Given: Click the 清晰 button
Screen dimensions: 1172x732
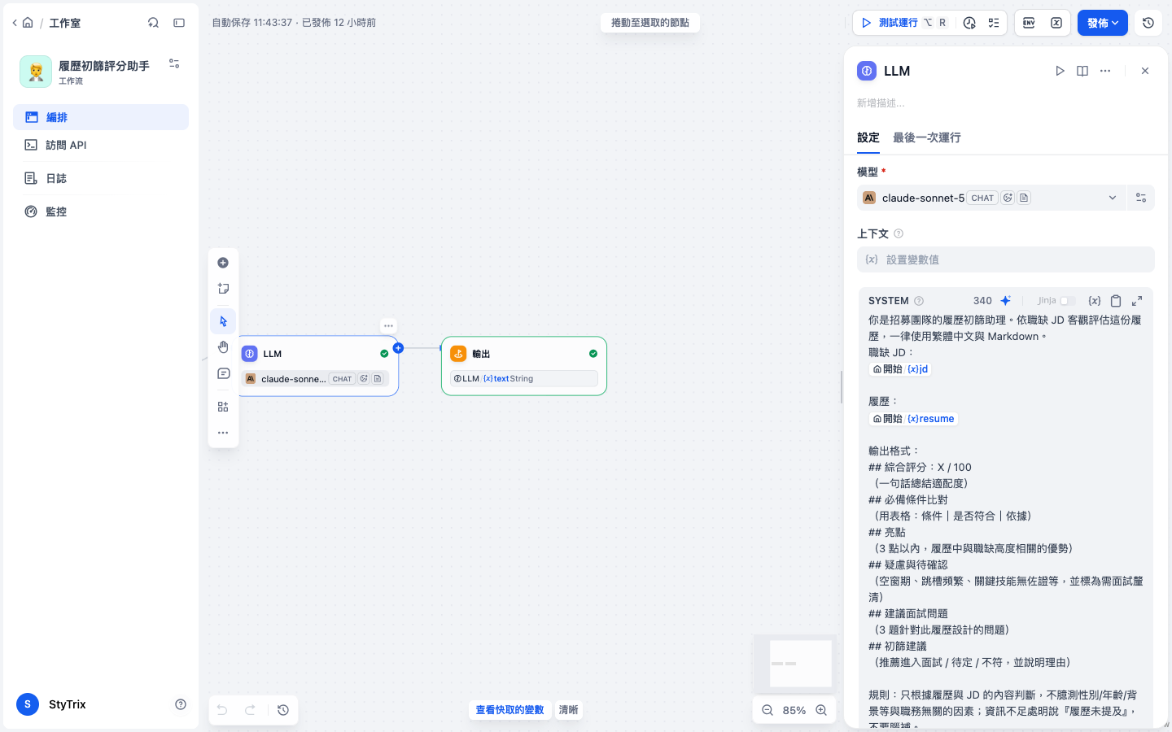Looking at the screenshot, I should pos(568,710).
